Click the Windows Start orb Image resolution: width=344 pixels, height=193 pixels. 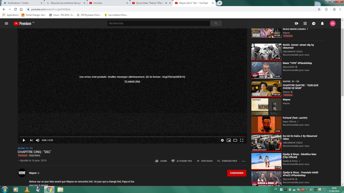[x=5, y=189]
